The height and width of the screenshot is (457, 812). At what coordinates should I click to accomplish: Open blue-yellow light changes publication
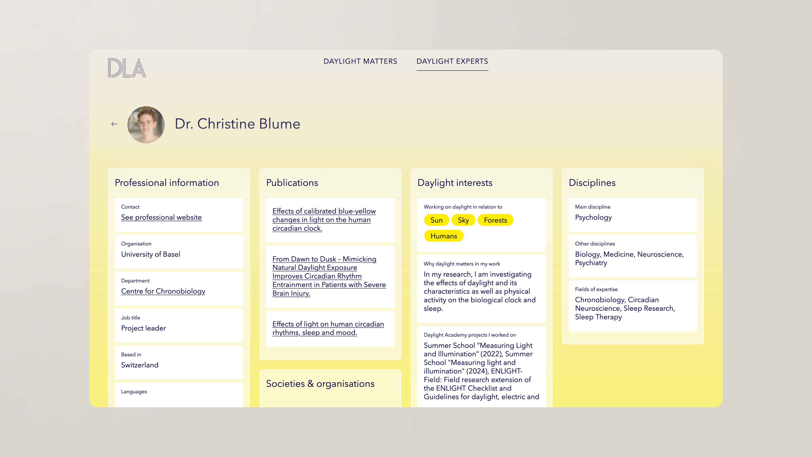324,220
